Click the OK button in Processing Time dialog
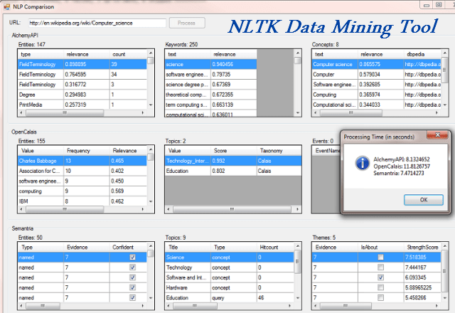 pyautogui.click(x=424, y=200)
